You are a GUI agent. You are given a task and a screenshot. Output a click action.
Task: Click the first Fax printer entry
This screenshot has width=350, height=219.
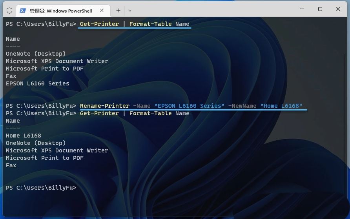pos(11,76)
